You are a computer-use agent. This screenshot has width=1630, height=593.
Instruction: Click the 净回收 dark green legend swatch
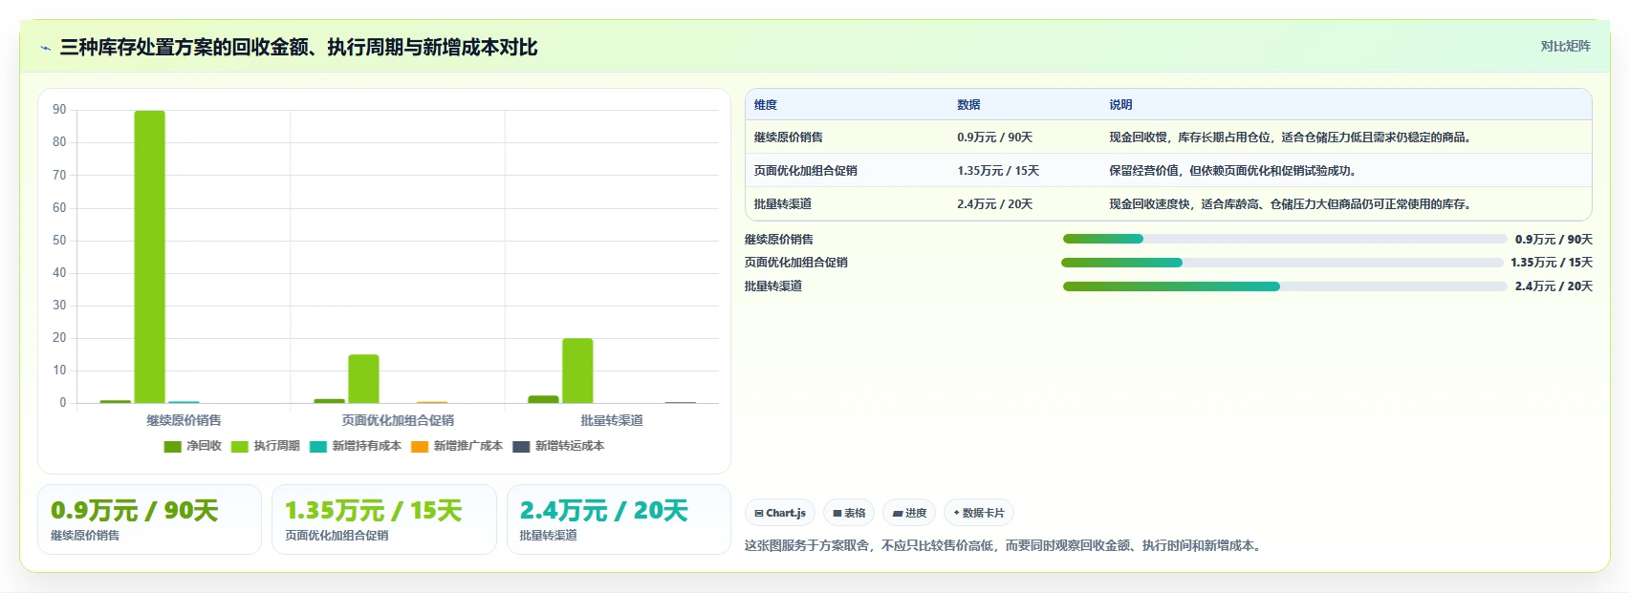(x=172, y=446)
